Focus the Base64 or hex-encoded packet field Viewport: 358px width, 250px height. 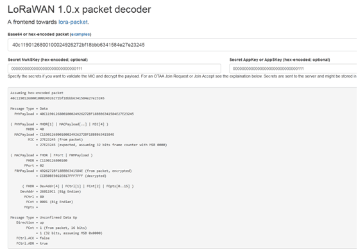182,45
